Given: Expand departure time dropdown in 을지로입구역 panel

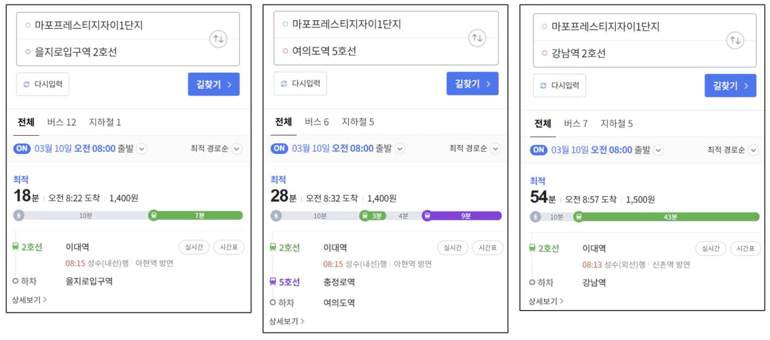Looking at the screenshot, I should [142, 149].
